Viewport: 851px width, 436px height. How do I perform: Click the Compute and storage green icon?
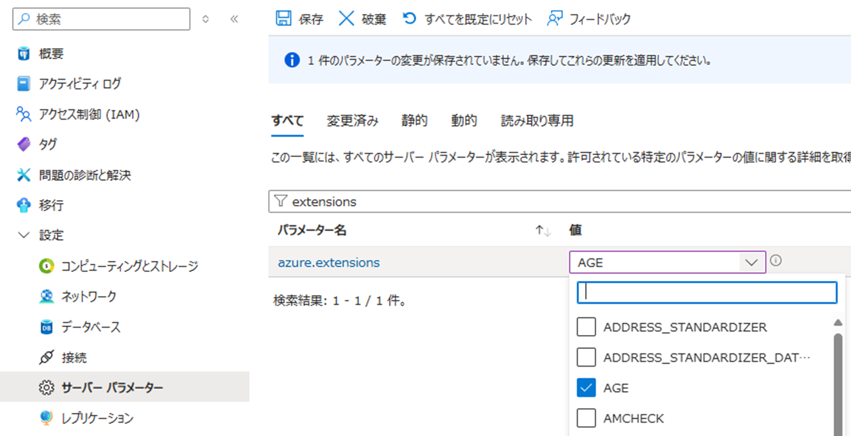(46, 266)
